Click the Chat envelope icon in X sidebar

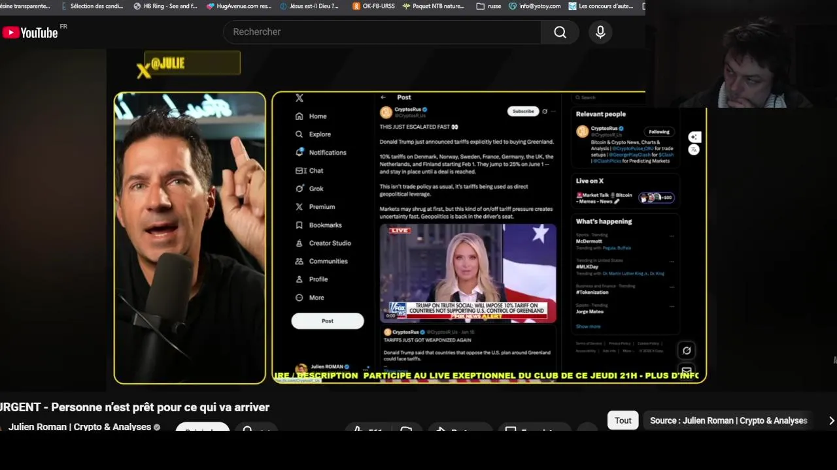pos(299,170)
